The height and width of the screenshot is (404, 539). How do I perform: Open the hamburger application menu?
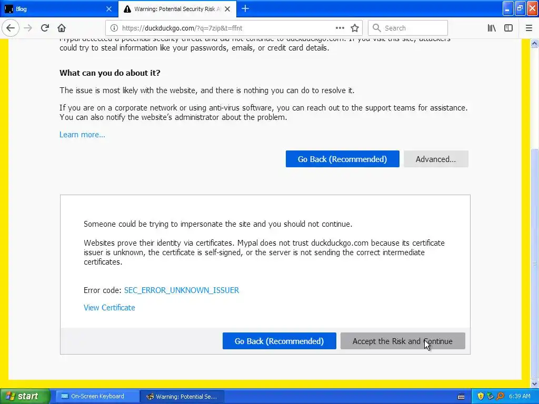tap(529, 28)
